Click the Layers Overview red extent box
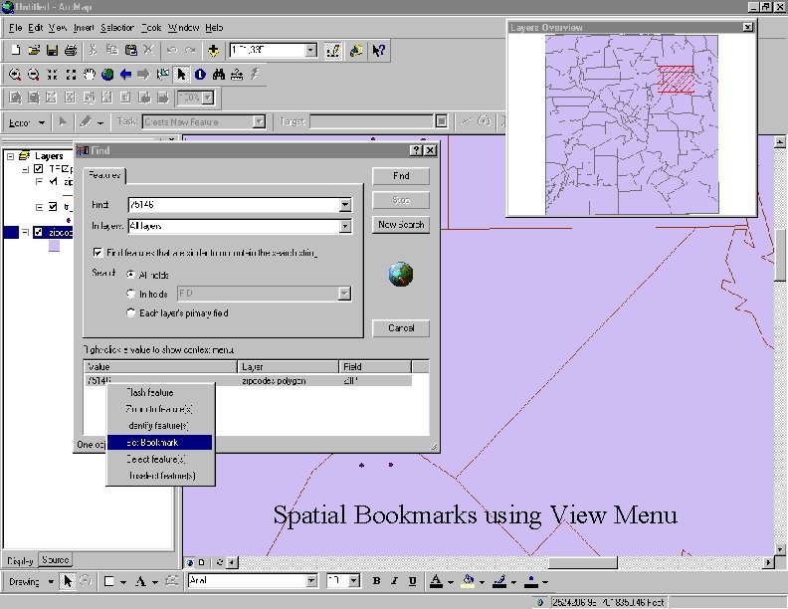This screenshot has width=788, height=609. coord(676,80)
